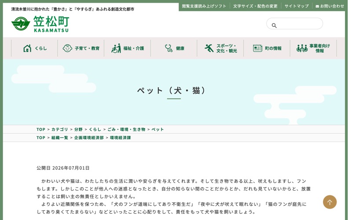Click the envelope icon beside お問い合わせ
Image resolution: width=352 pixels, height=220 pixels.
[317, 6]
